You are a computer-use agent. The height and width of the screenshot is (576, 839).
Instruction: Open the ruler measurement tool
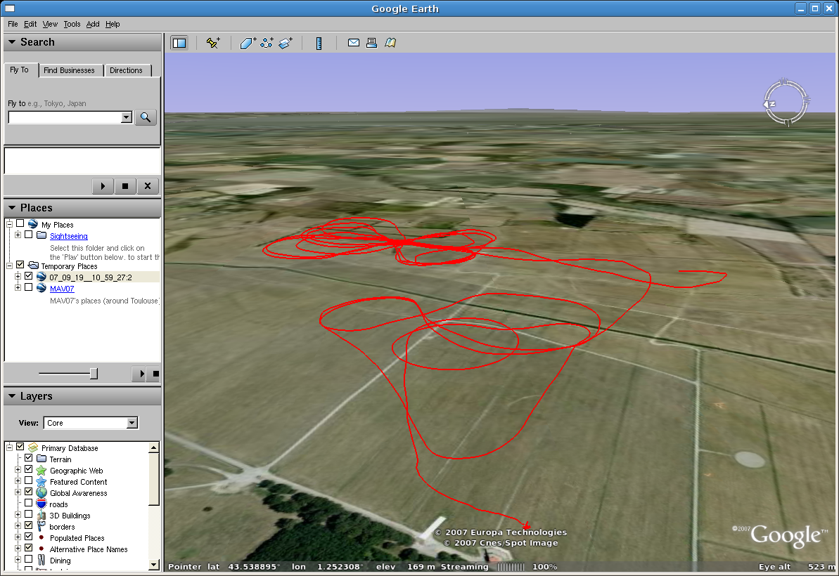319,44
